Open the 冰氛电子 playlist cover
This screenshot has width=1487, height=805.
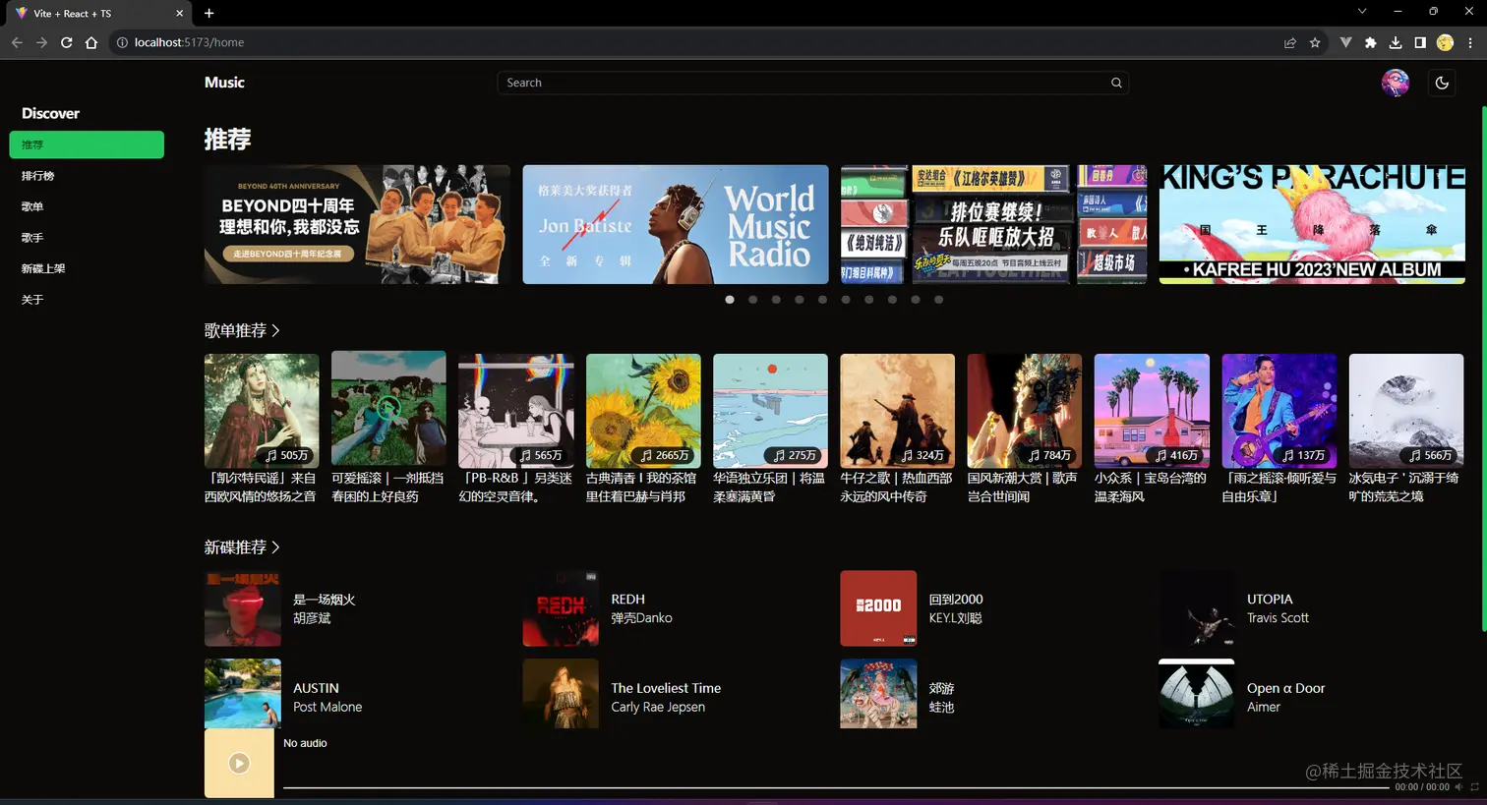(1406, 411)
